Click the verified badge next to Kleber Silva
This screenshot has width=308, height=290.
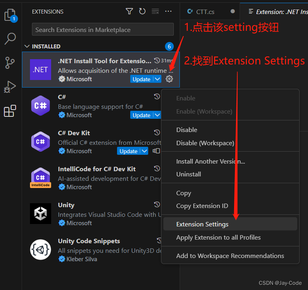pos(62,259)
